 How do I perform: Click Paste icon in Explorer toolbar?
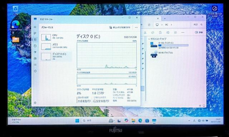[x=160, y=32]
